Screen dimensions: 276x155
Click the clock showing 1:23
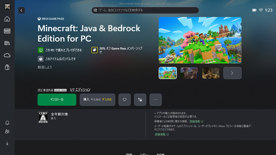[269, 10]
